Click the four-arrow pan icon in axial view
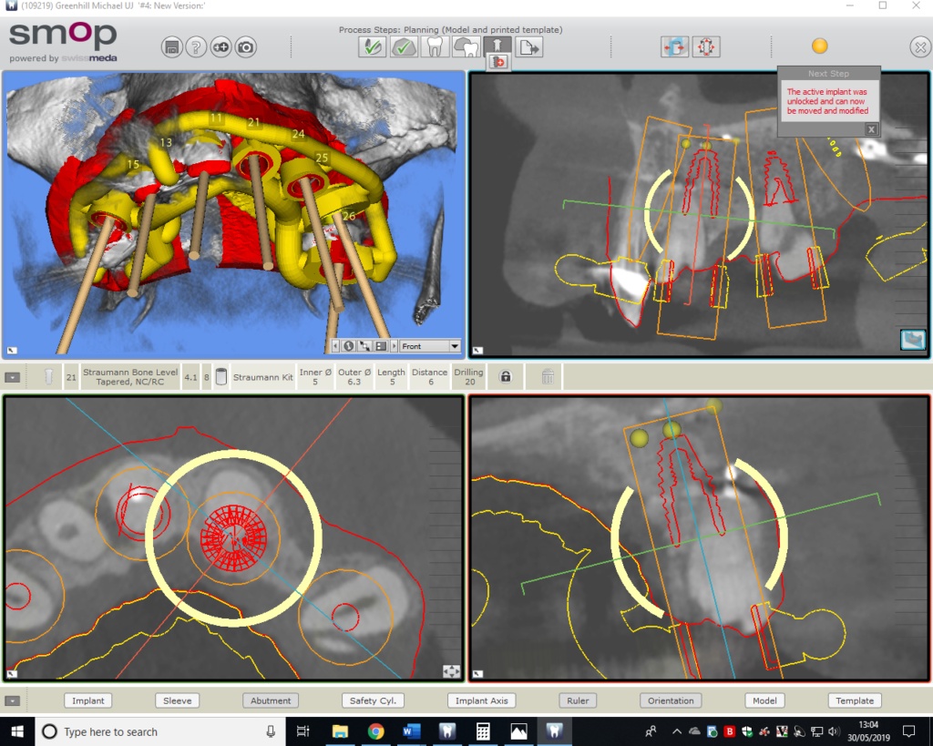 coord(452,671)
